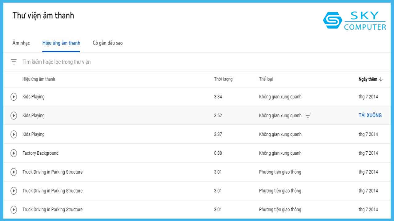394x221 pixels.
Task: Select the Hiệu ứng âm thanh tab
Action: pyautogui.click(x=61, y=43)
